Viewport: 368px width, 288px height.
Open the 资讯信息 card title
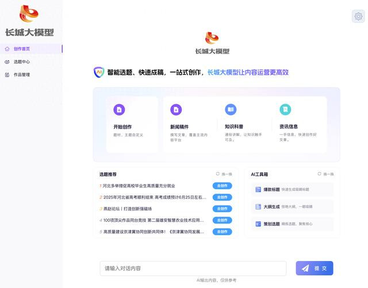[x=289, y=126]
